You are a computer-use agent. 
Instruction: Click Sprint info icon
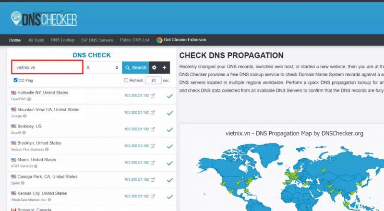pyautogui.click(x=23, y=183)
